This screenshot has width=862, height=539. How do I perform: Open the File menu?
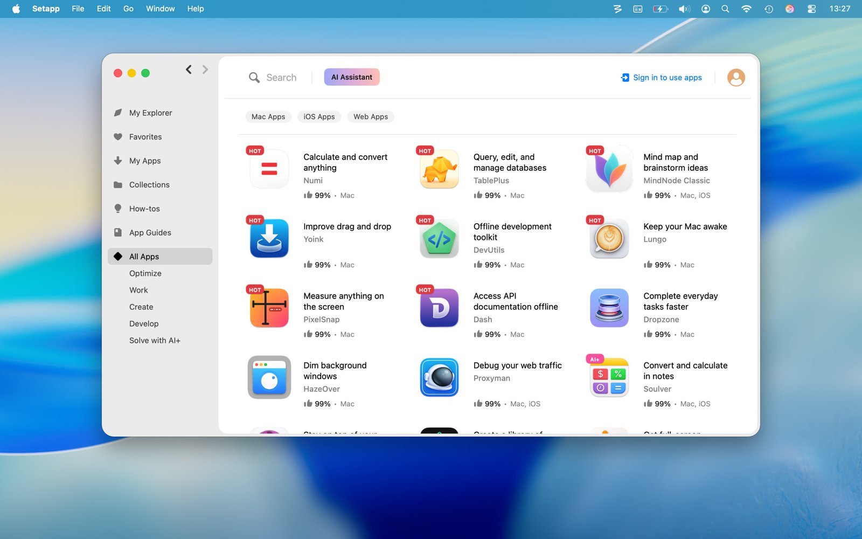click(x=78, y=9)
